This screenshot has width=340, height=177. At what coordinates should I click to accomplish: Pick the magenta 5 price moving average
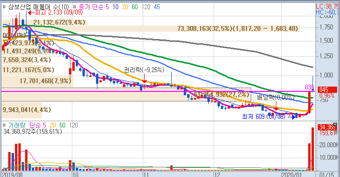[107, 7]
